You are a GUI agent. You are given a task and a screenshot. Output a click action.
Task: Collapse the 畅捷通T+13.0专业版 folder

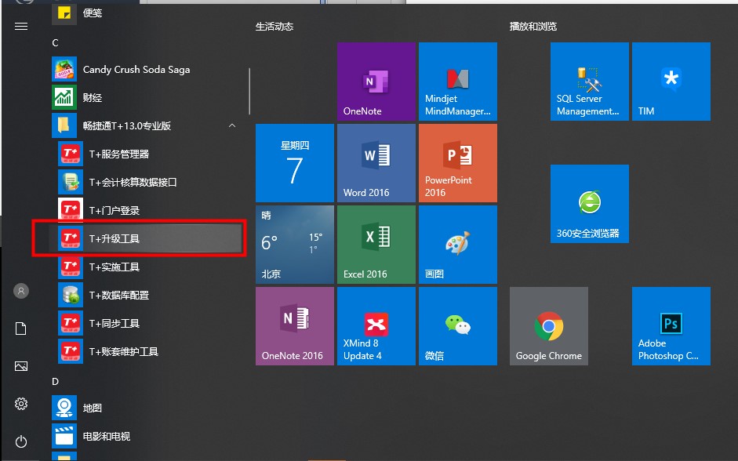[x=232, y=125]
